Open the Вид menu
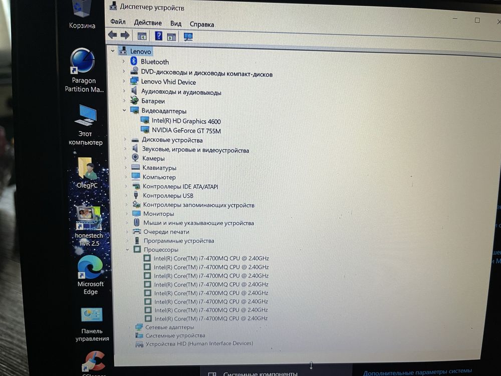501x376 pixels. point(176,24)
